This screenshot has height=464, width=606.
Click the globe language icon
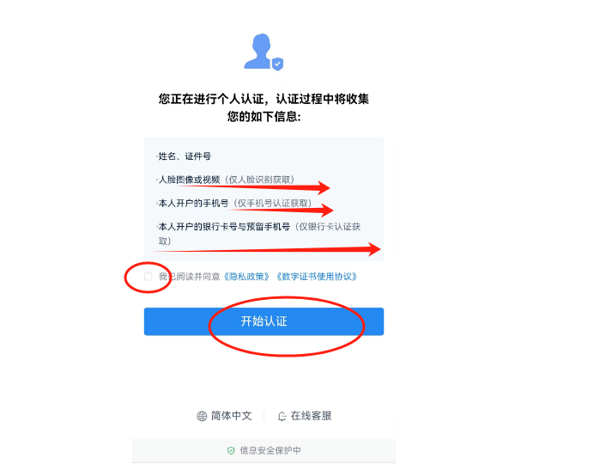(202, 416)
